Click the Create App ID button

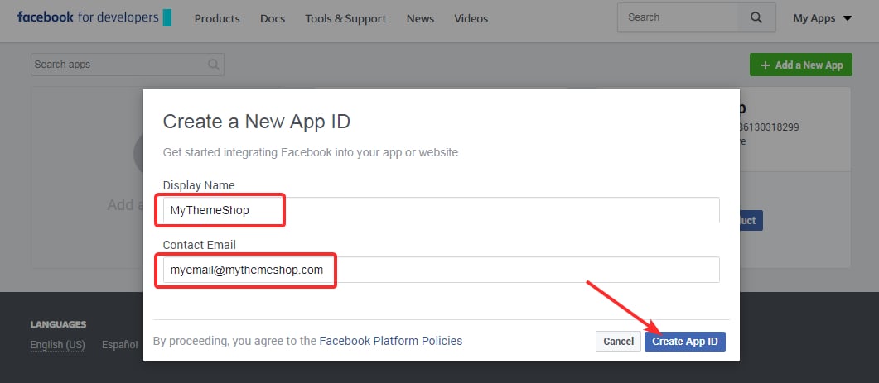pyautogui.click(x=684, y=341)
